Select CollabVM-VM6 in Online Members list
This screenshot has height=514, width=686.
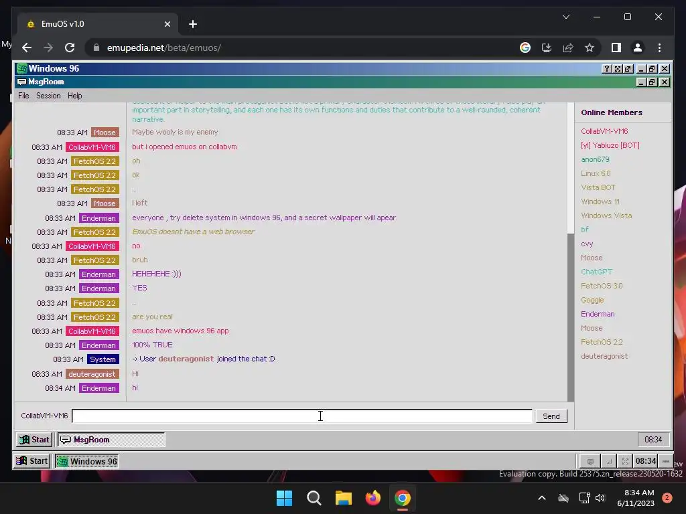point(604,131)
